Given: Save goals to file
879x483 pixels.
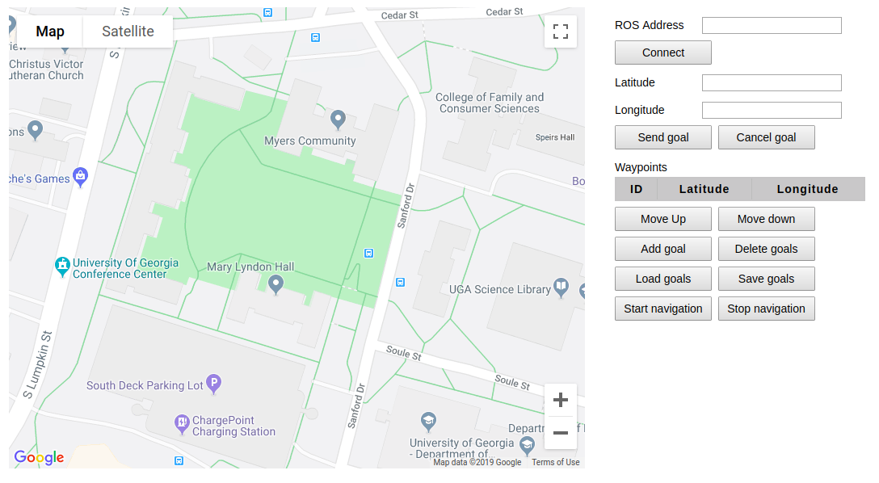Looking at the screenshot, I should pyautogui.click(x=767, y=279).
